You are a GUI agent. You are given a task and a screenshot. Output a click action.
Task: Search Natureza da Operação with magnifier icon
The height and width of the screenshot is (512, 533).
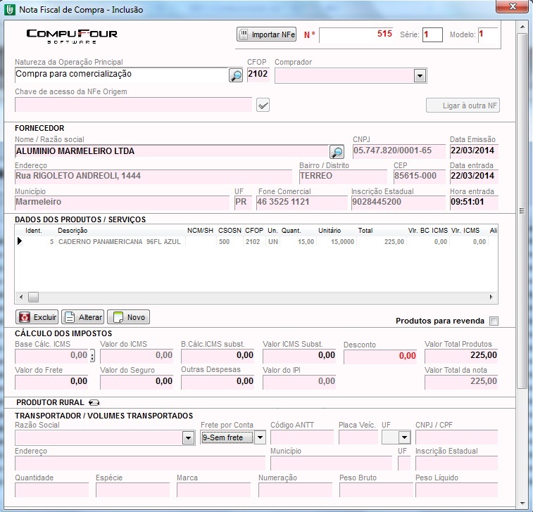pos(236,76)
